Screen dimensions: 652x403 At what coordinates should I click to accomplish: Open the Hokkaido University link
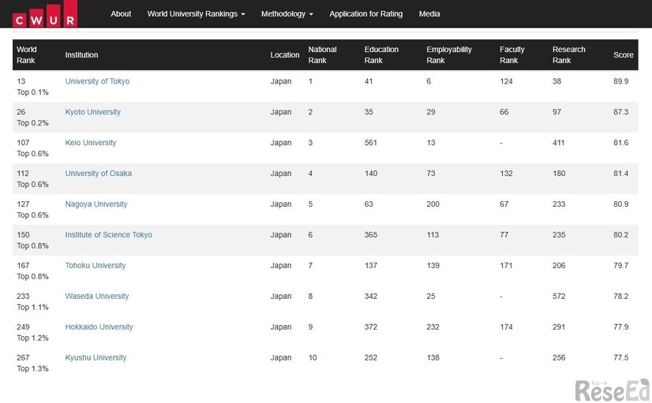[x=99, y=327]
